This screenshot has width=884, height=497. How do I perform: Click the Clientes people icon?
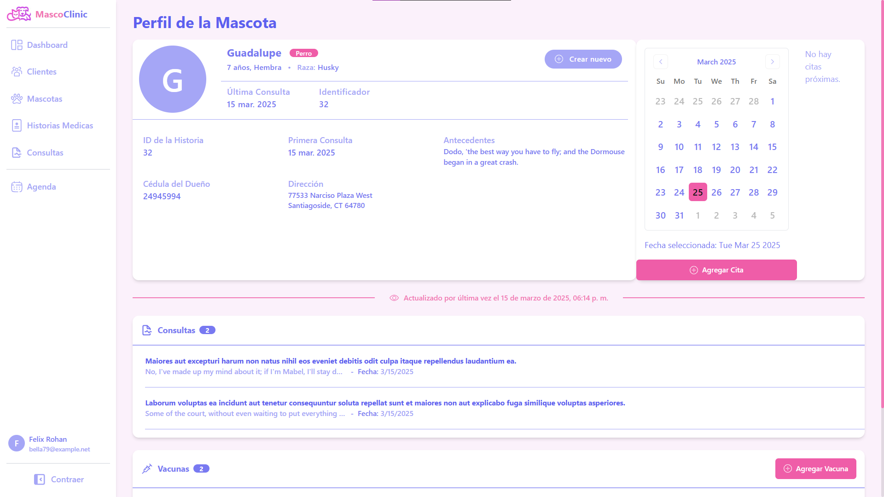click(x=17, y=72)
